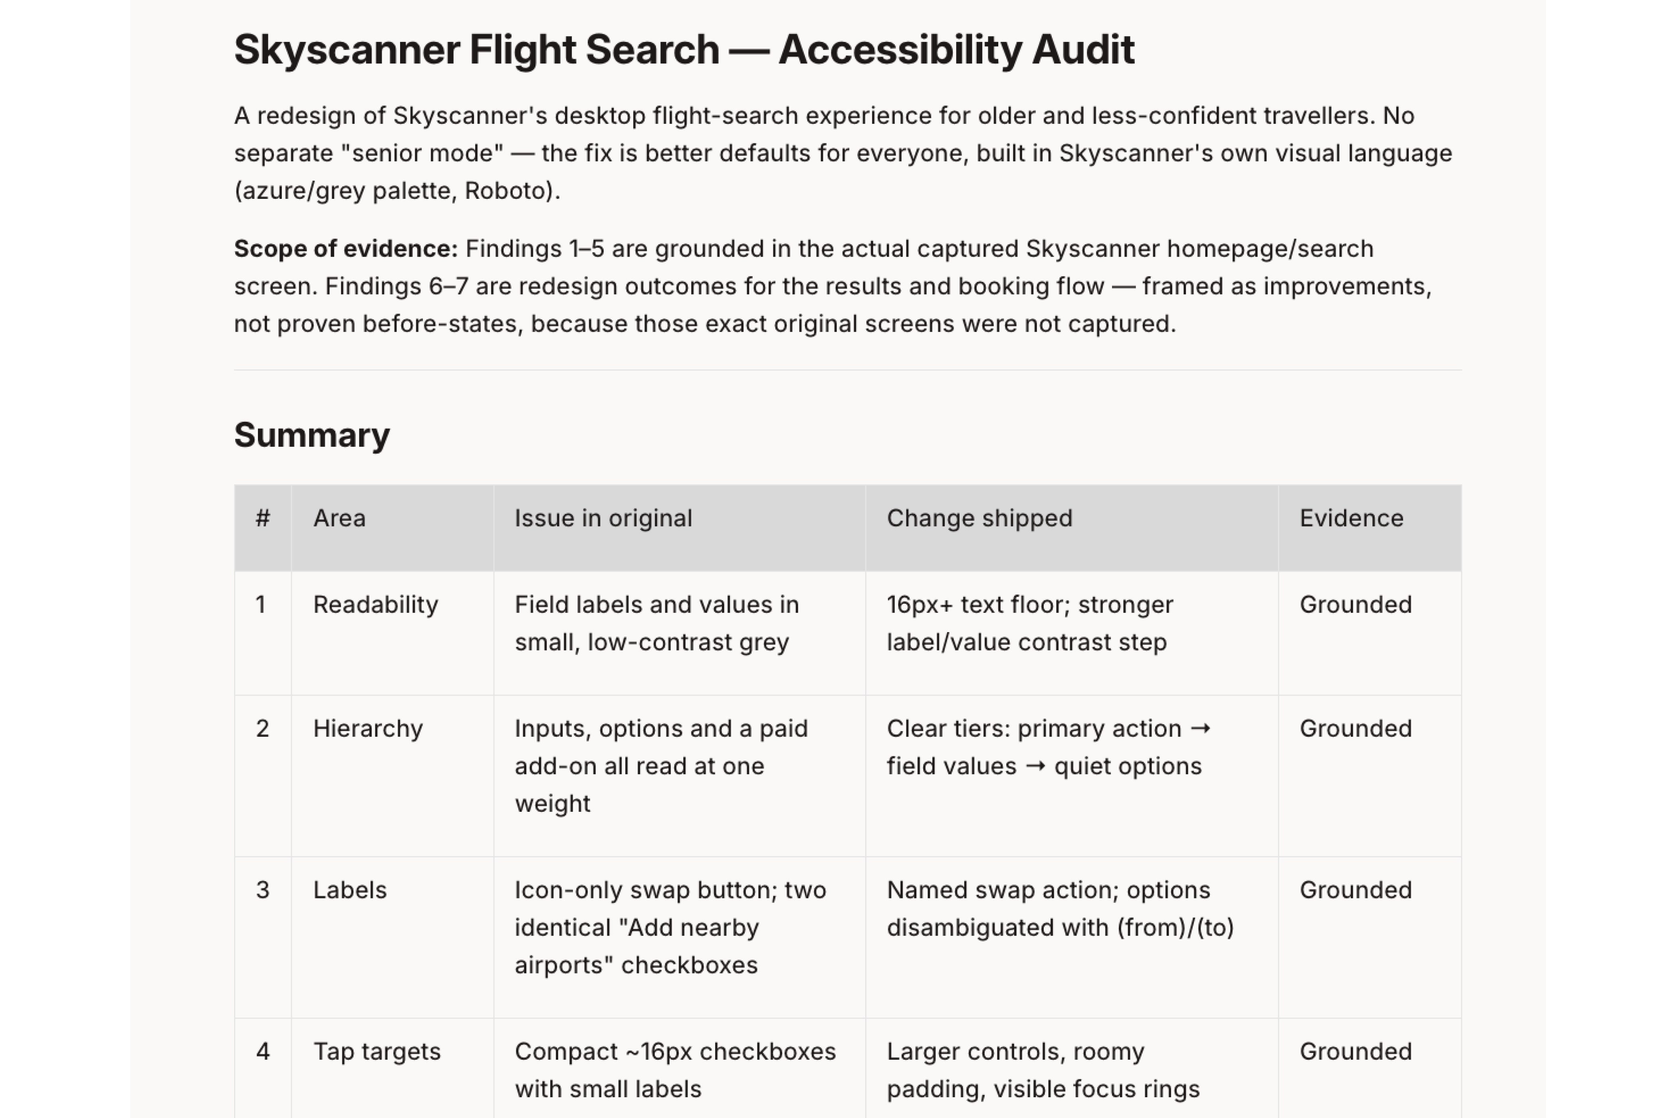
Task: Click the 'Named swap action' change cell
Action: coord(1072,937)
